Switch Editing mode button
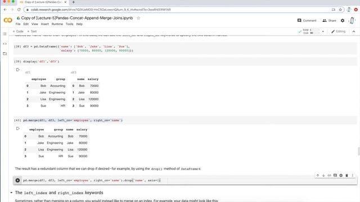 tap(339, 31)
